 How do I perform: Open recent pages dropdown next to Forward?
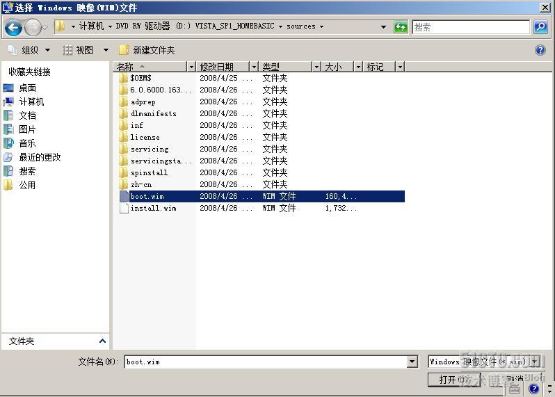(x=45, y=27)
